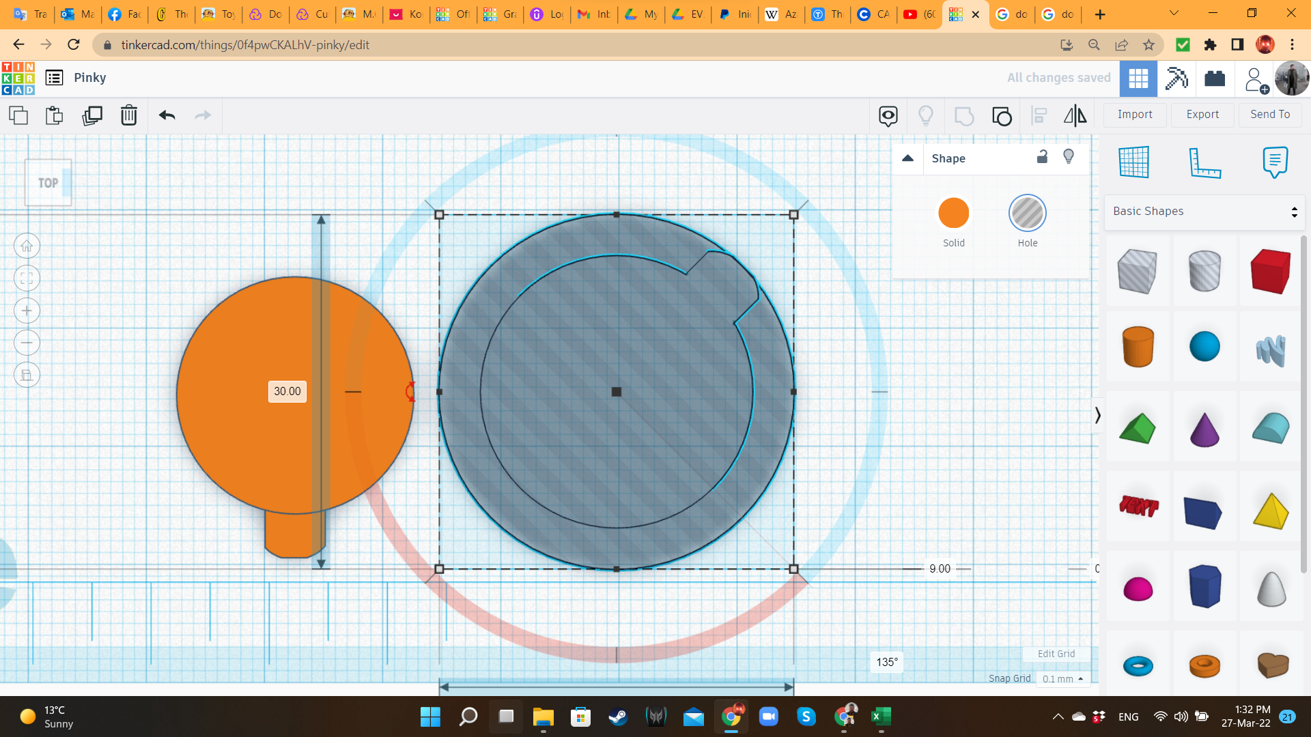Click the Align tool icon
Image resolution: width=1311 pixels, height=737 pixels.
pos(1039,115)
